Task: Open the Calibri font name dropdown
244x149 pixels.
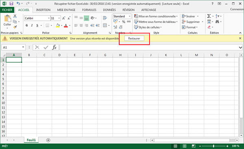Action: [49, 18]
